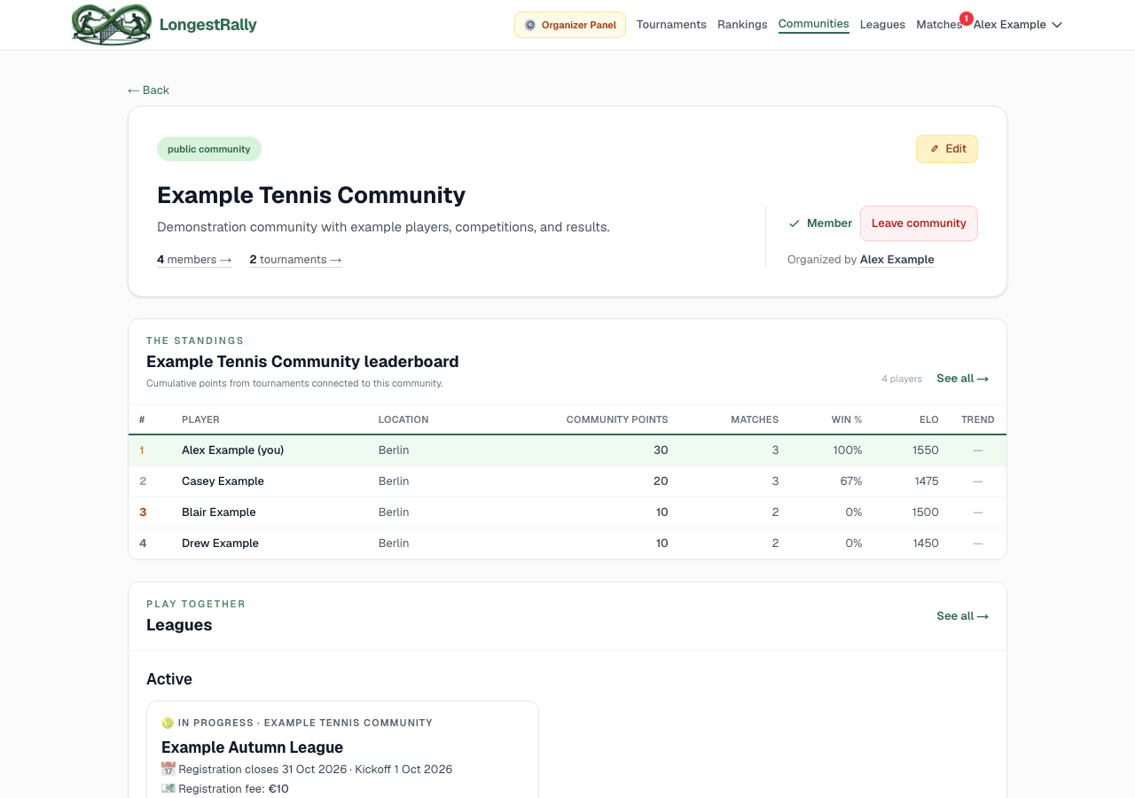Expand the Alex Example account dropdown
The image size is (1135, 798).
click(x=1018, y=25)
